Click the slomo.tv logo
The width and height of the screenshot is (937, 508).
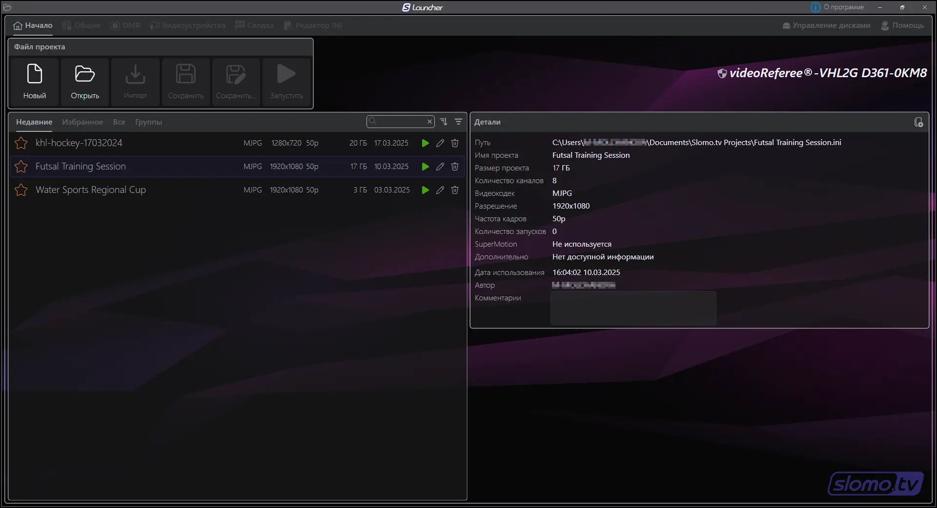tap(876, 483)
